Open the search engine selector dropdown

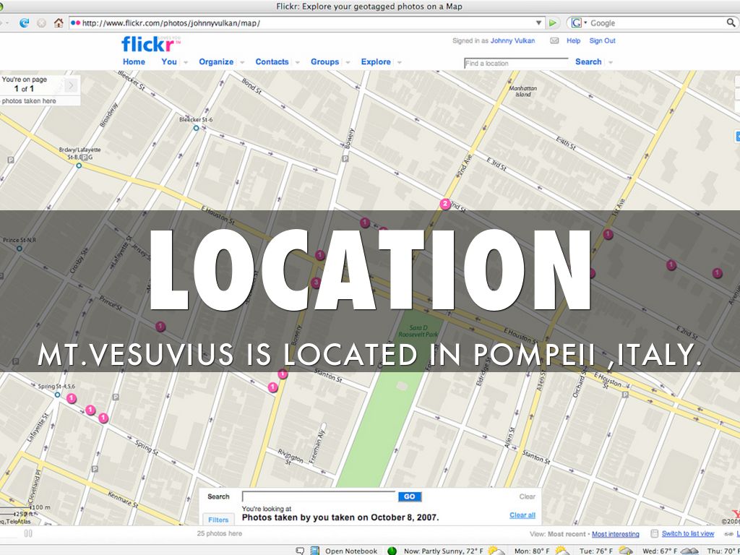tap(580, 23)
